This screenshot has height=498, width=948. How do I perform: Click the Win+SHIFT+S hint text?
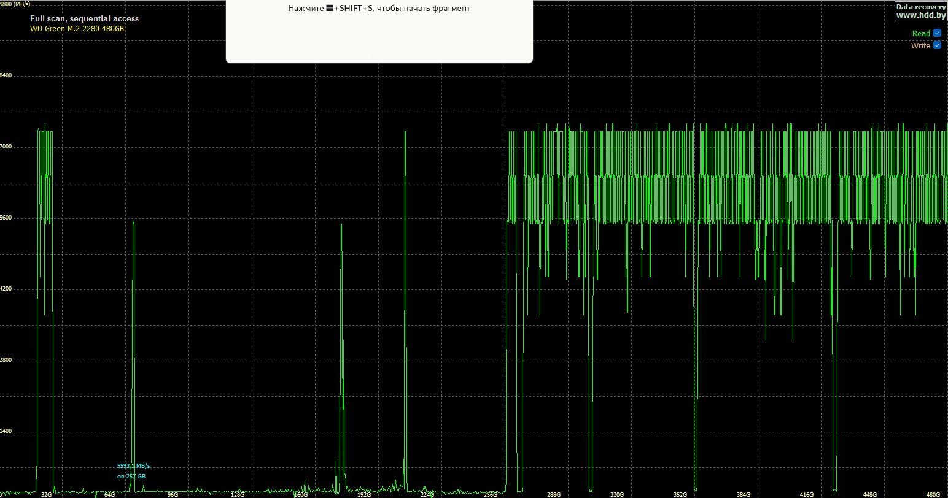pyautogui.click(x=379, y=9)
